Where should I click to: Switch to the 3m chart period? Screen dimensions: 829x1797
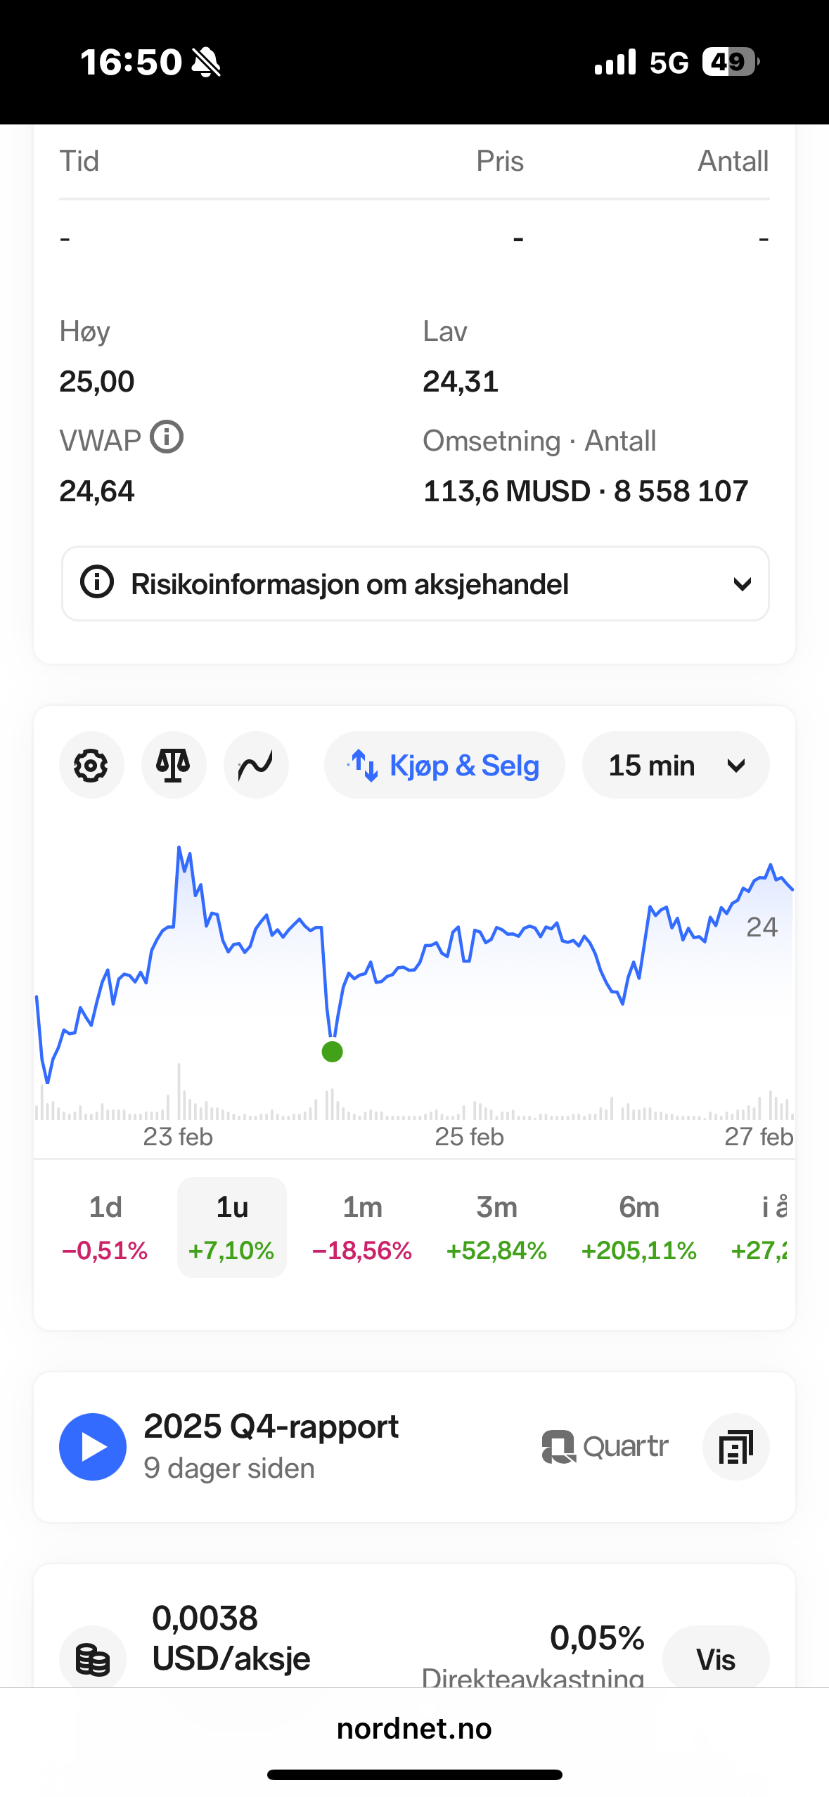coord(496,1227)
